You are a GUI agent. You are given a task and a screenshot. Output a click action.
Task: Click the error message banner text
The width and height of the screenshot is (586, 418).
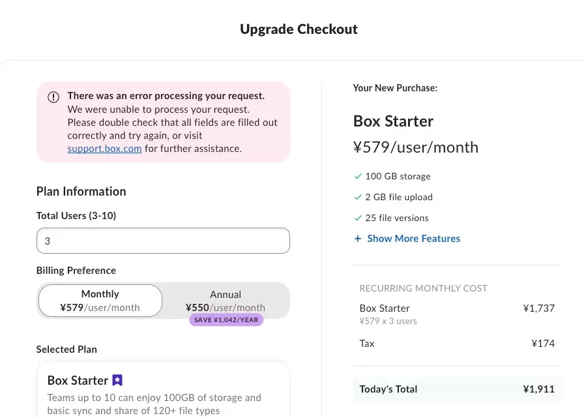pos(172,122)
